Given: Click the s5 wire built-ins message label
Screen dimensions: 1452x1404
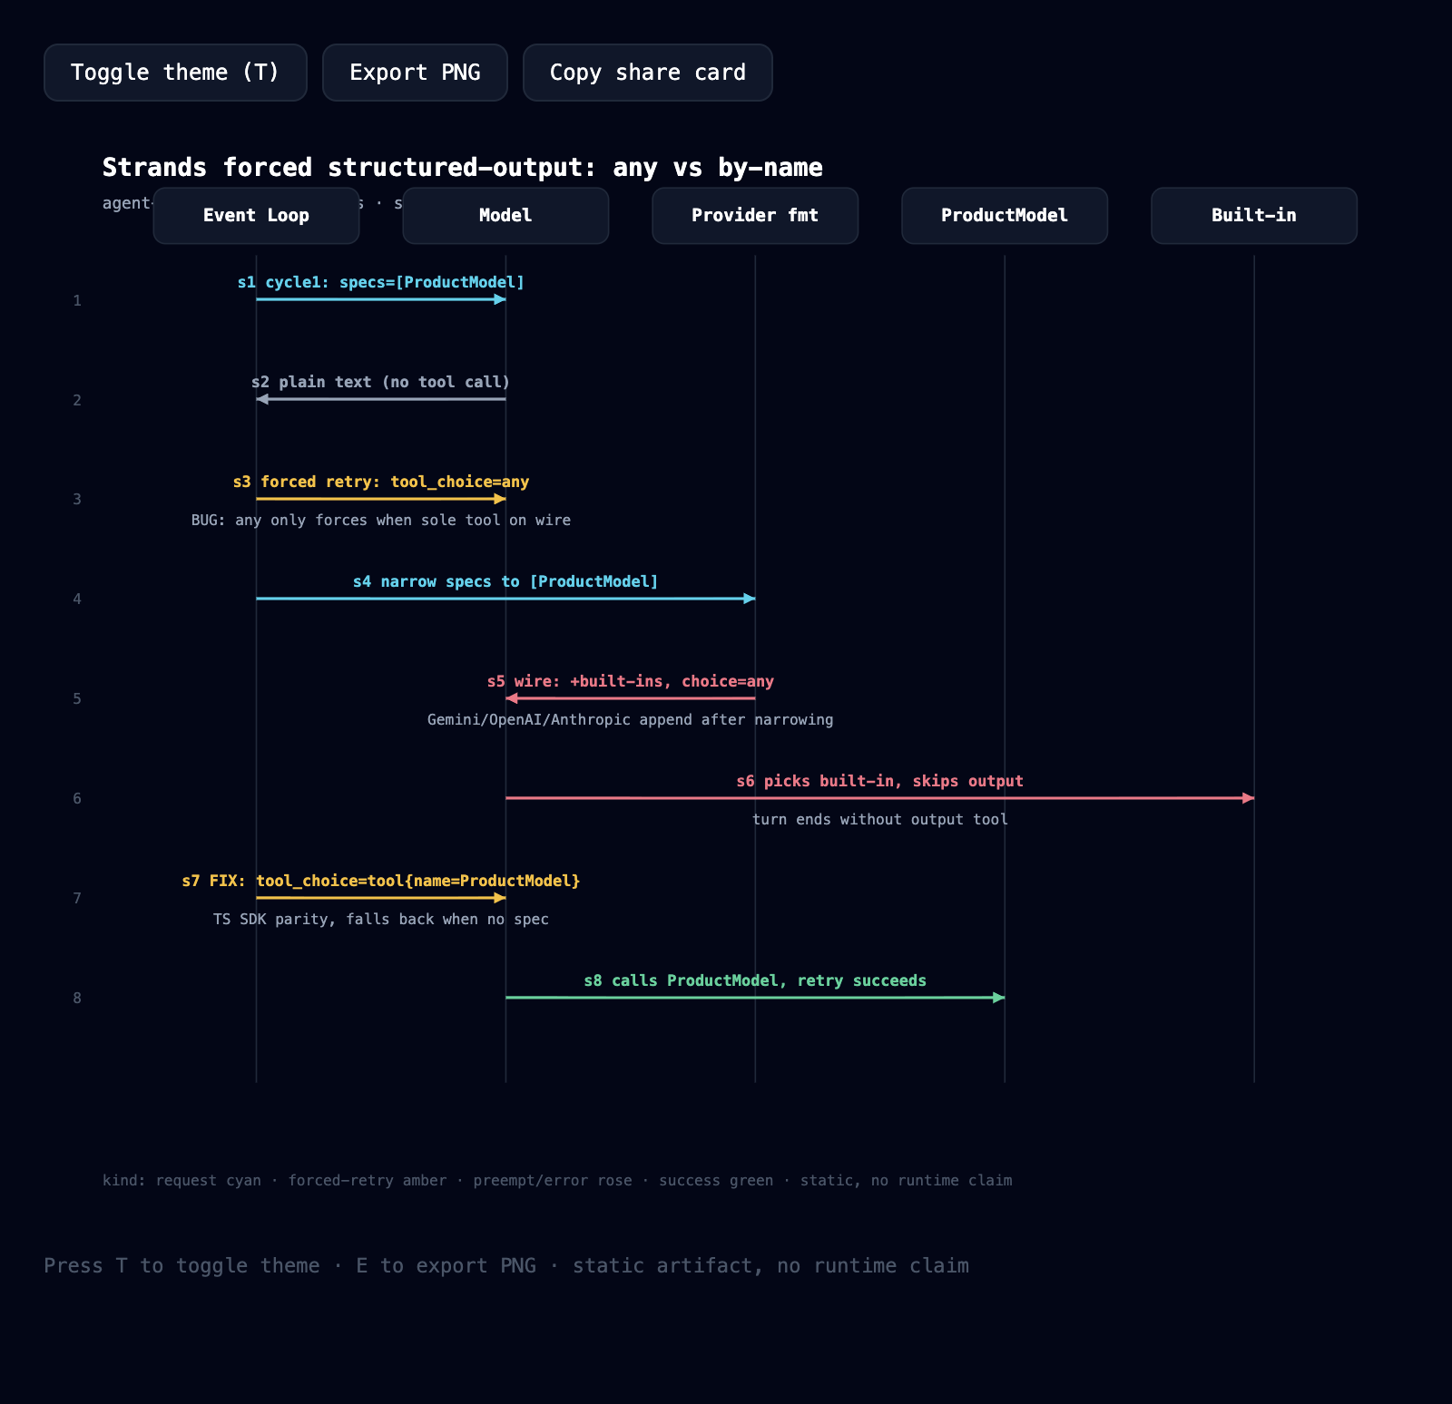Looking at the screenshot, I should coord(631,681).
